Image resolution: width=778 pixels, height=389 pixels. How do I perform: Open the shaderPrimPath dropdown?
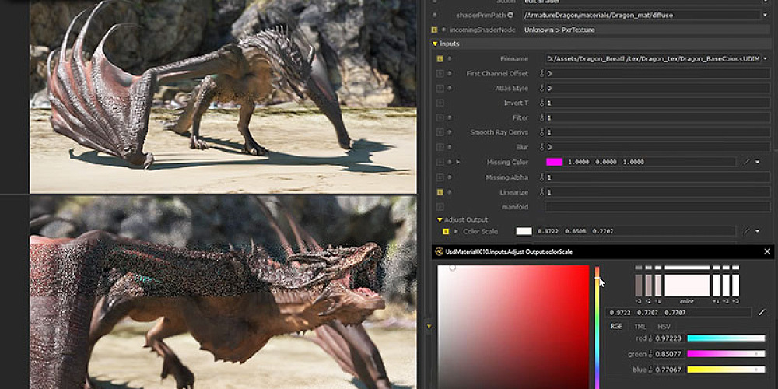(x=765, y=15)
